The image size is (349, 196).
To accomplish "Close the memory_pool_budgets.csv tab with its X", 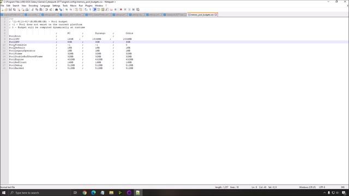I will pos(216,15).
